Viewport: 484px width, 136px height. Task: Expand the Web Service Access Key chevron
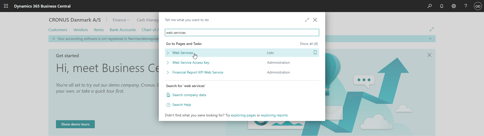point(168,62)
